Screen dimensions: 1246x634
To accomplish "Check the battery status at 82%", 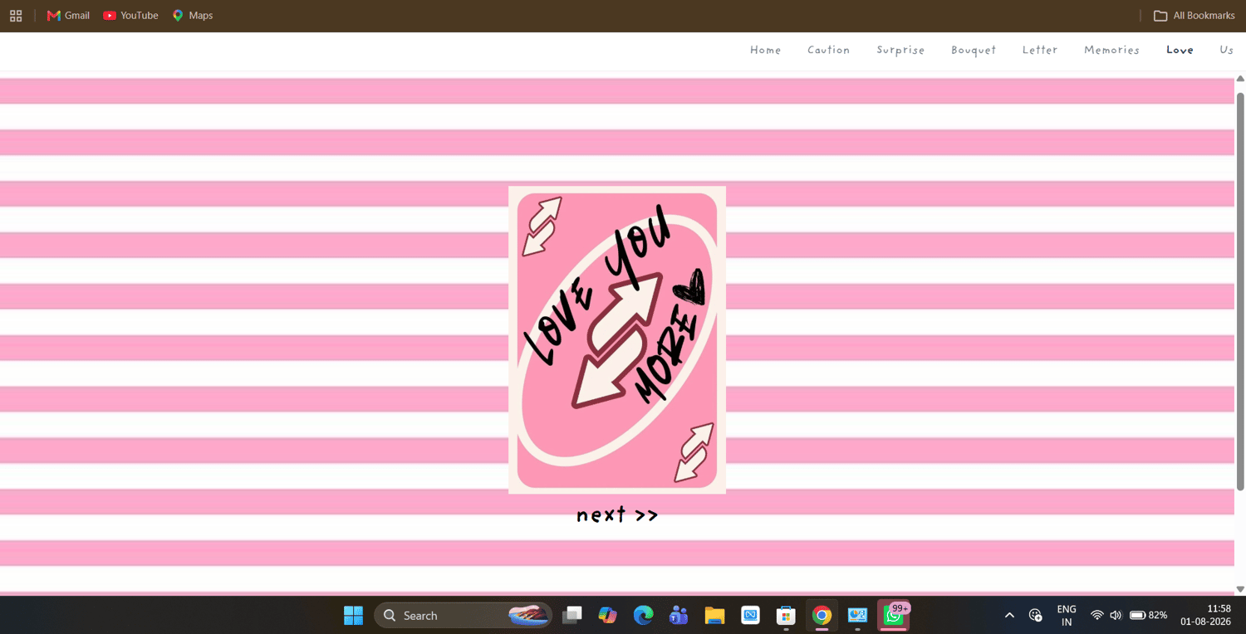I will pos(1149,616).
